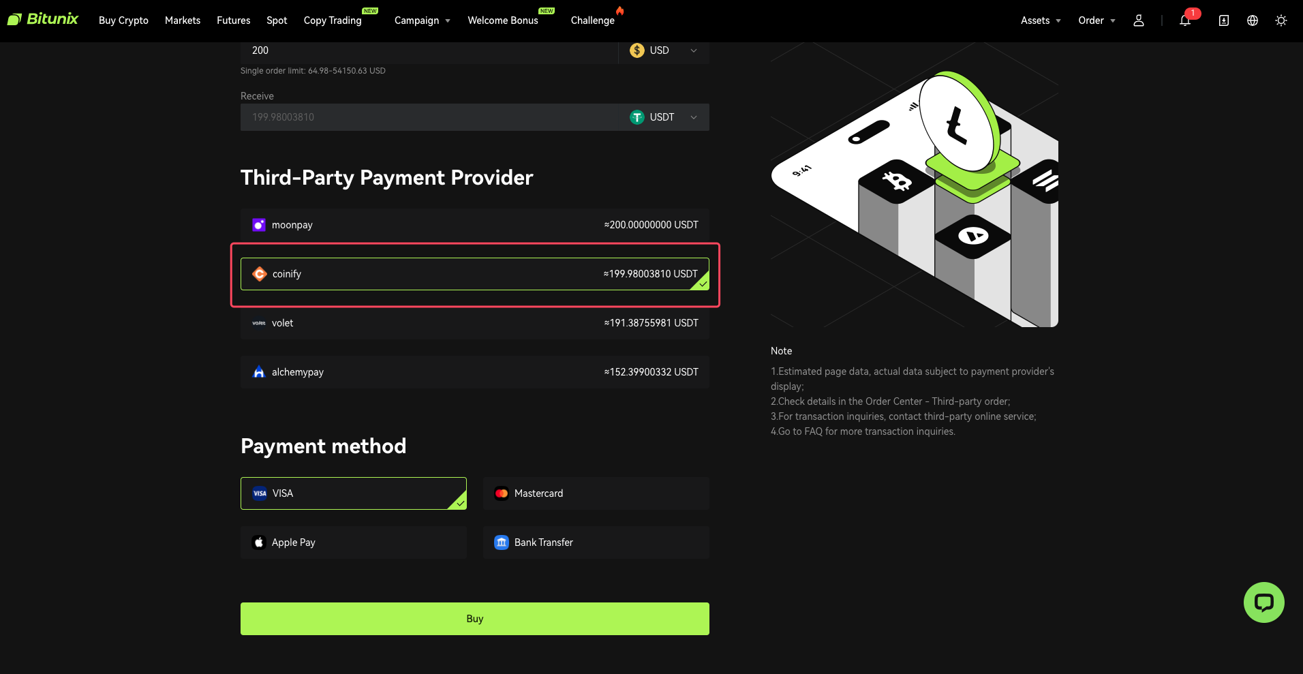
Task: Click the pay amount field showing 200
Action: (429, 50)
